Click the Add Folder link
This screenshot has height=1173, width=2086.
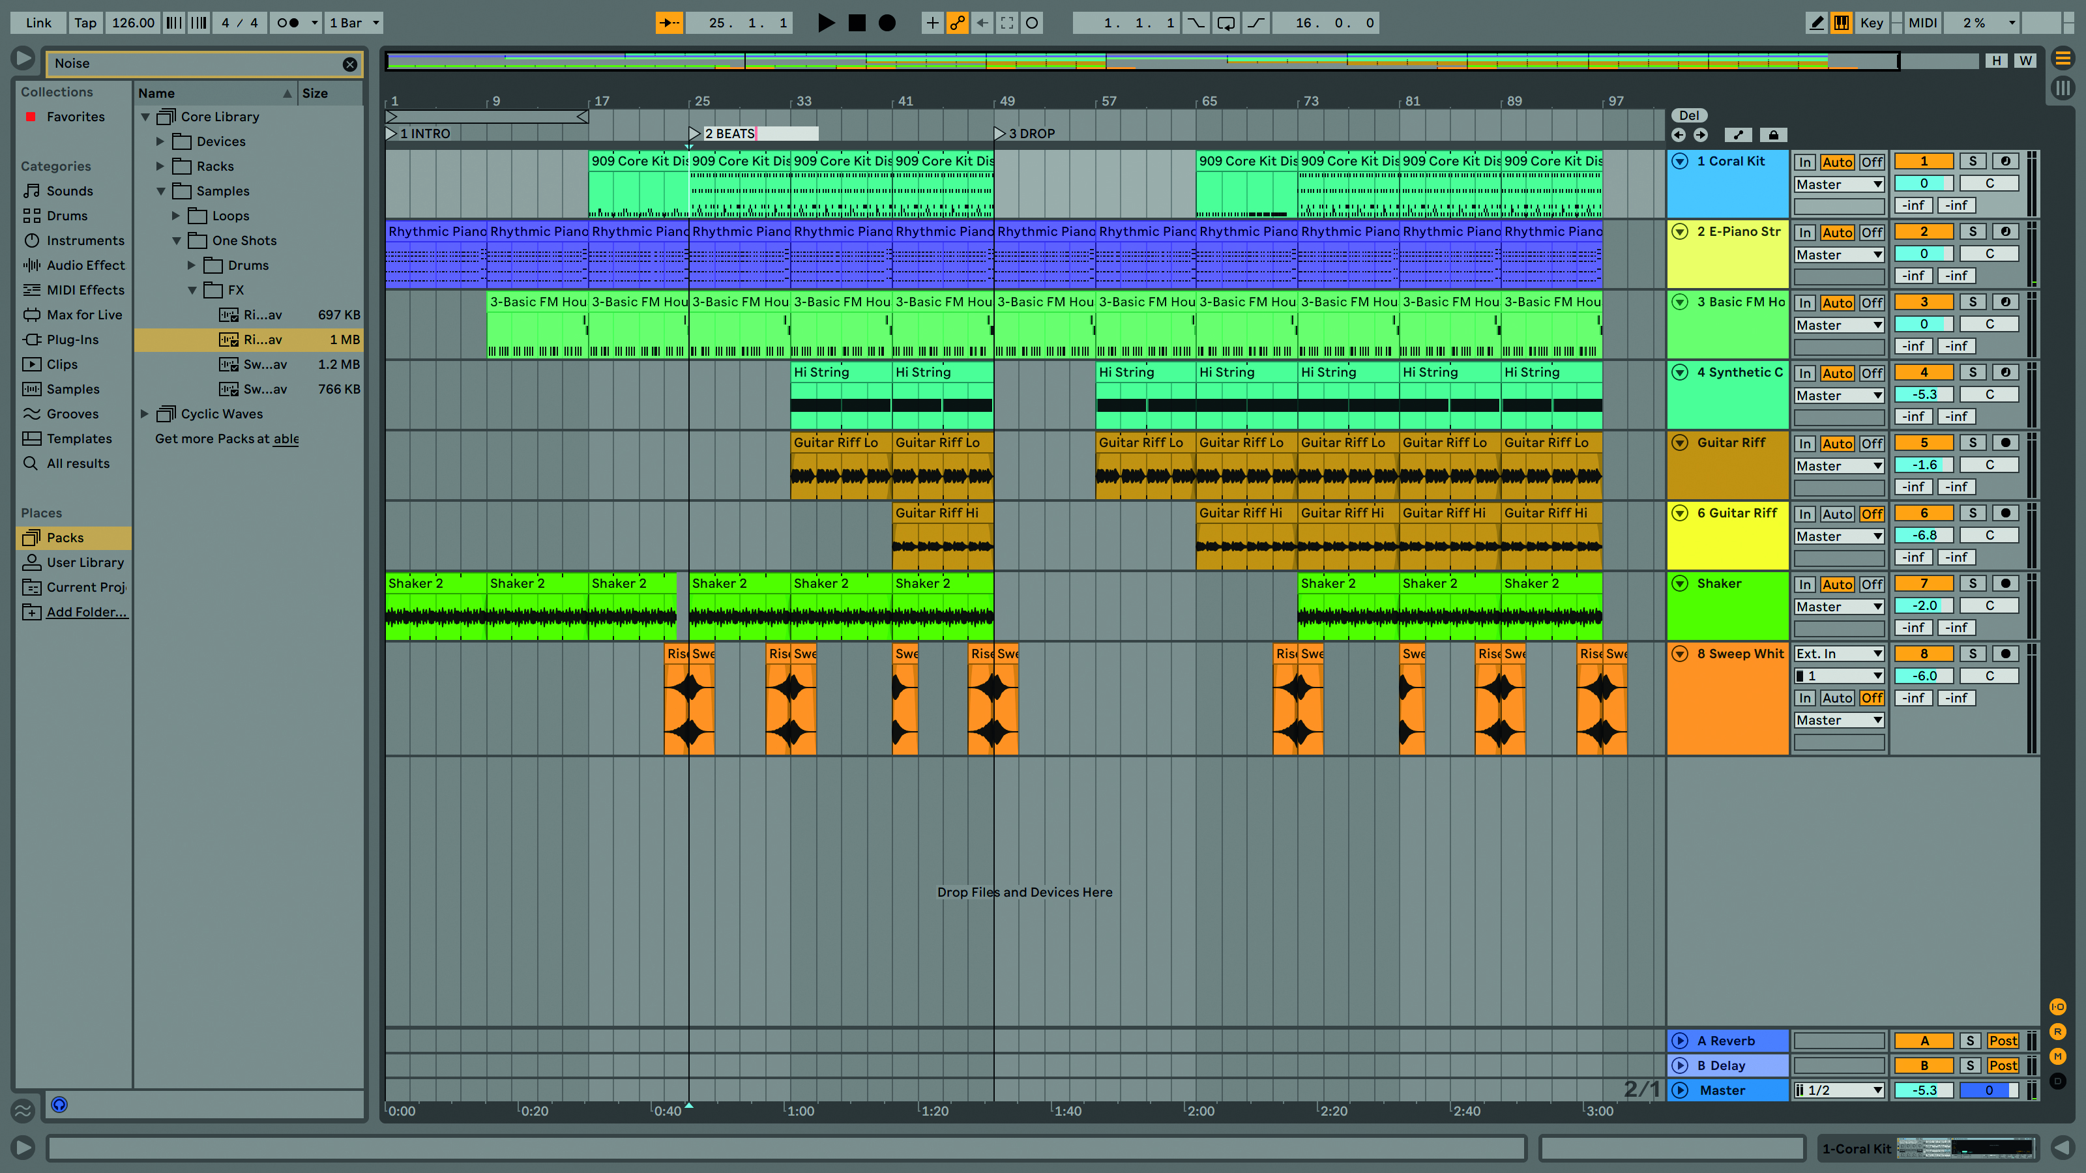(x=87, y=613)
